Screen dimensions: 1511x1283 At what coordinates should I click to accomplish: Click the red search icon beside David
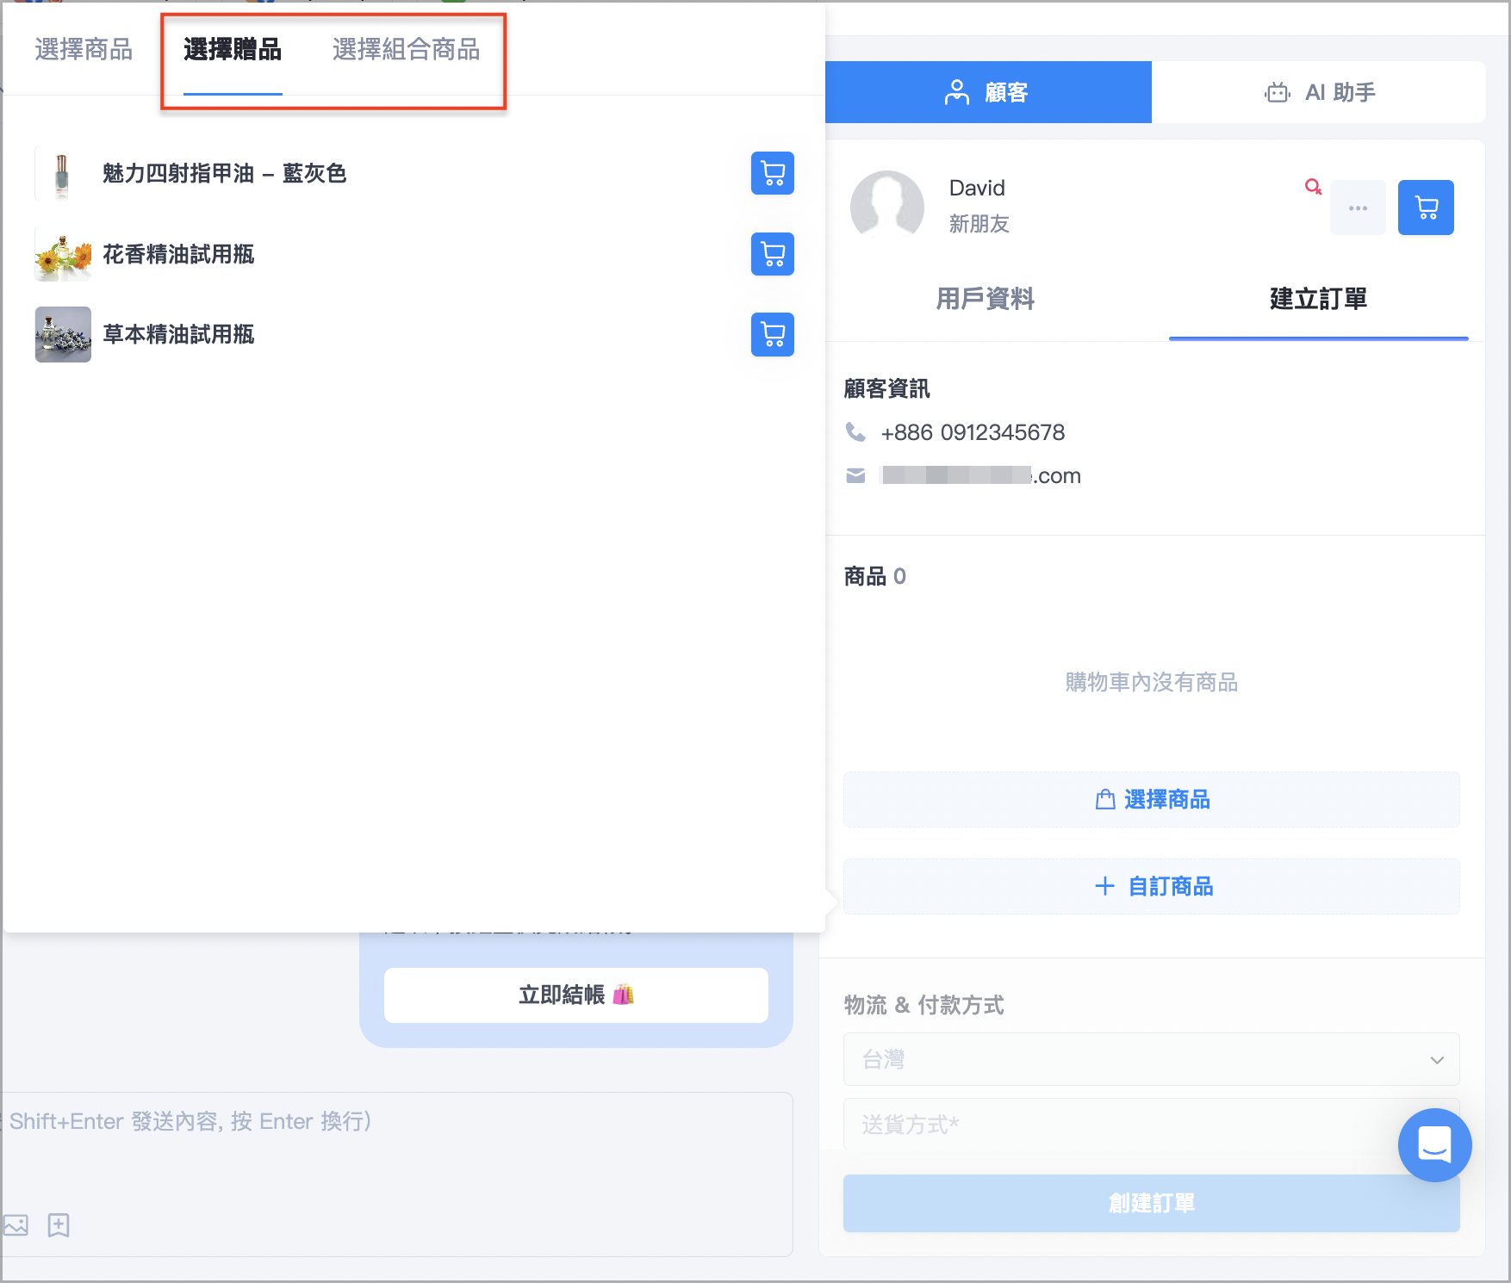point(1313,187)
